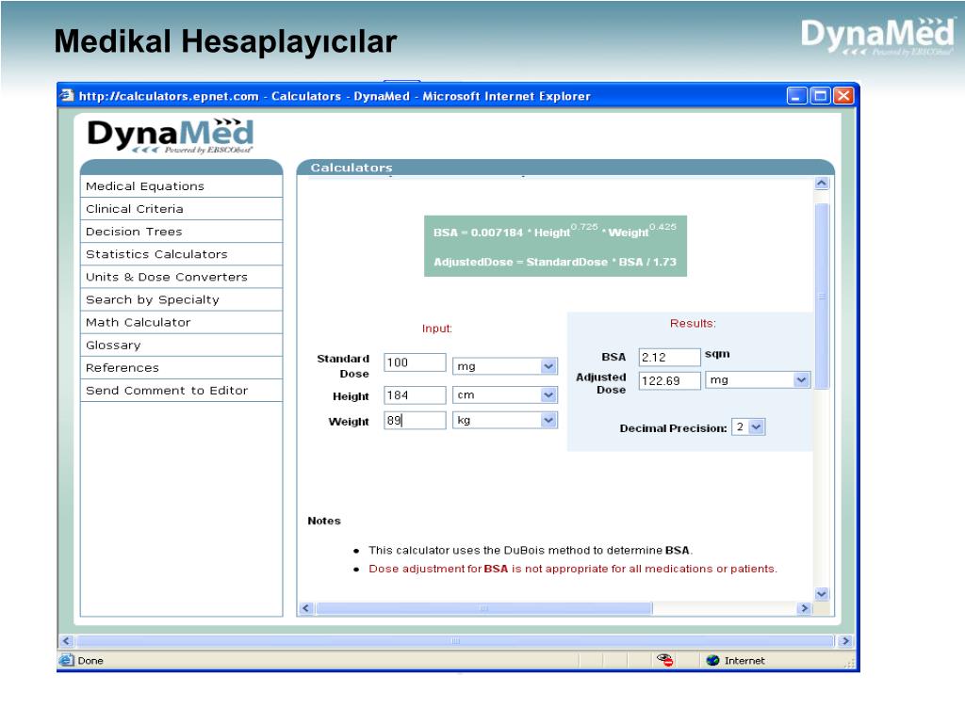Click the red dose adjustment warning note
The image size is (965, 723).
coord(573,569)
